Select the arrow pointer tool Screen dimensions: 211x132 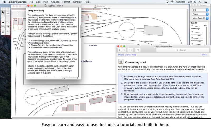[3, 12]
